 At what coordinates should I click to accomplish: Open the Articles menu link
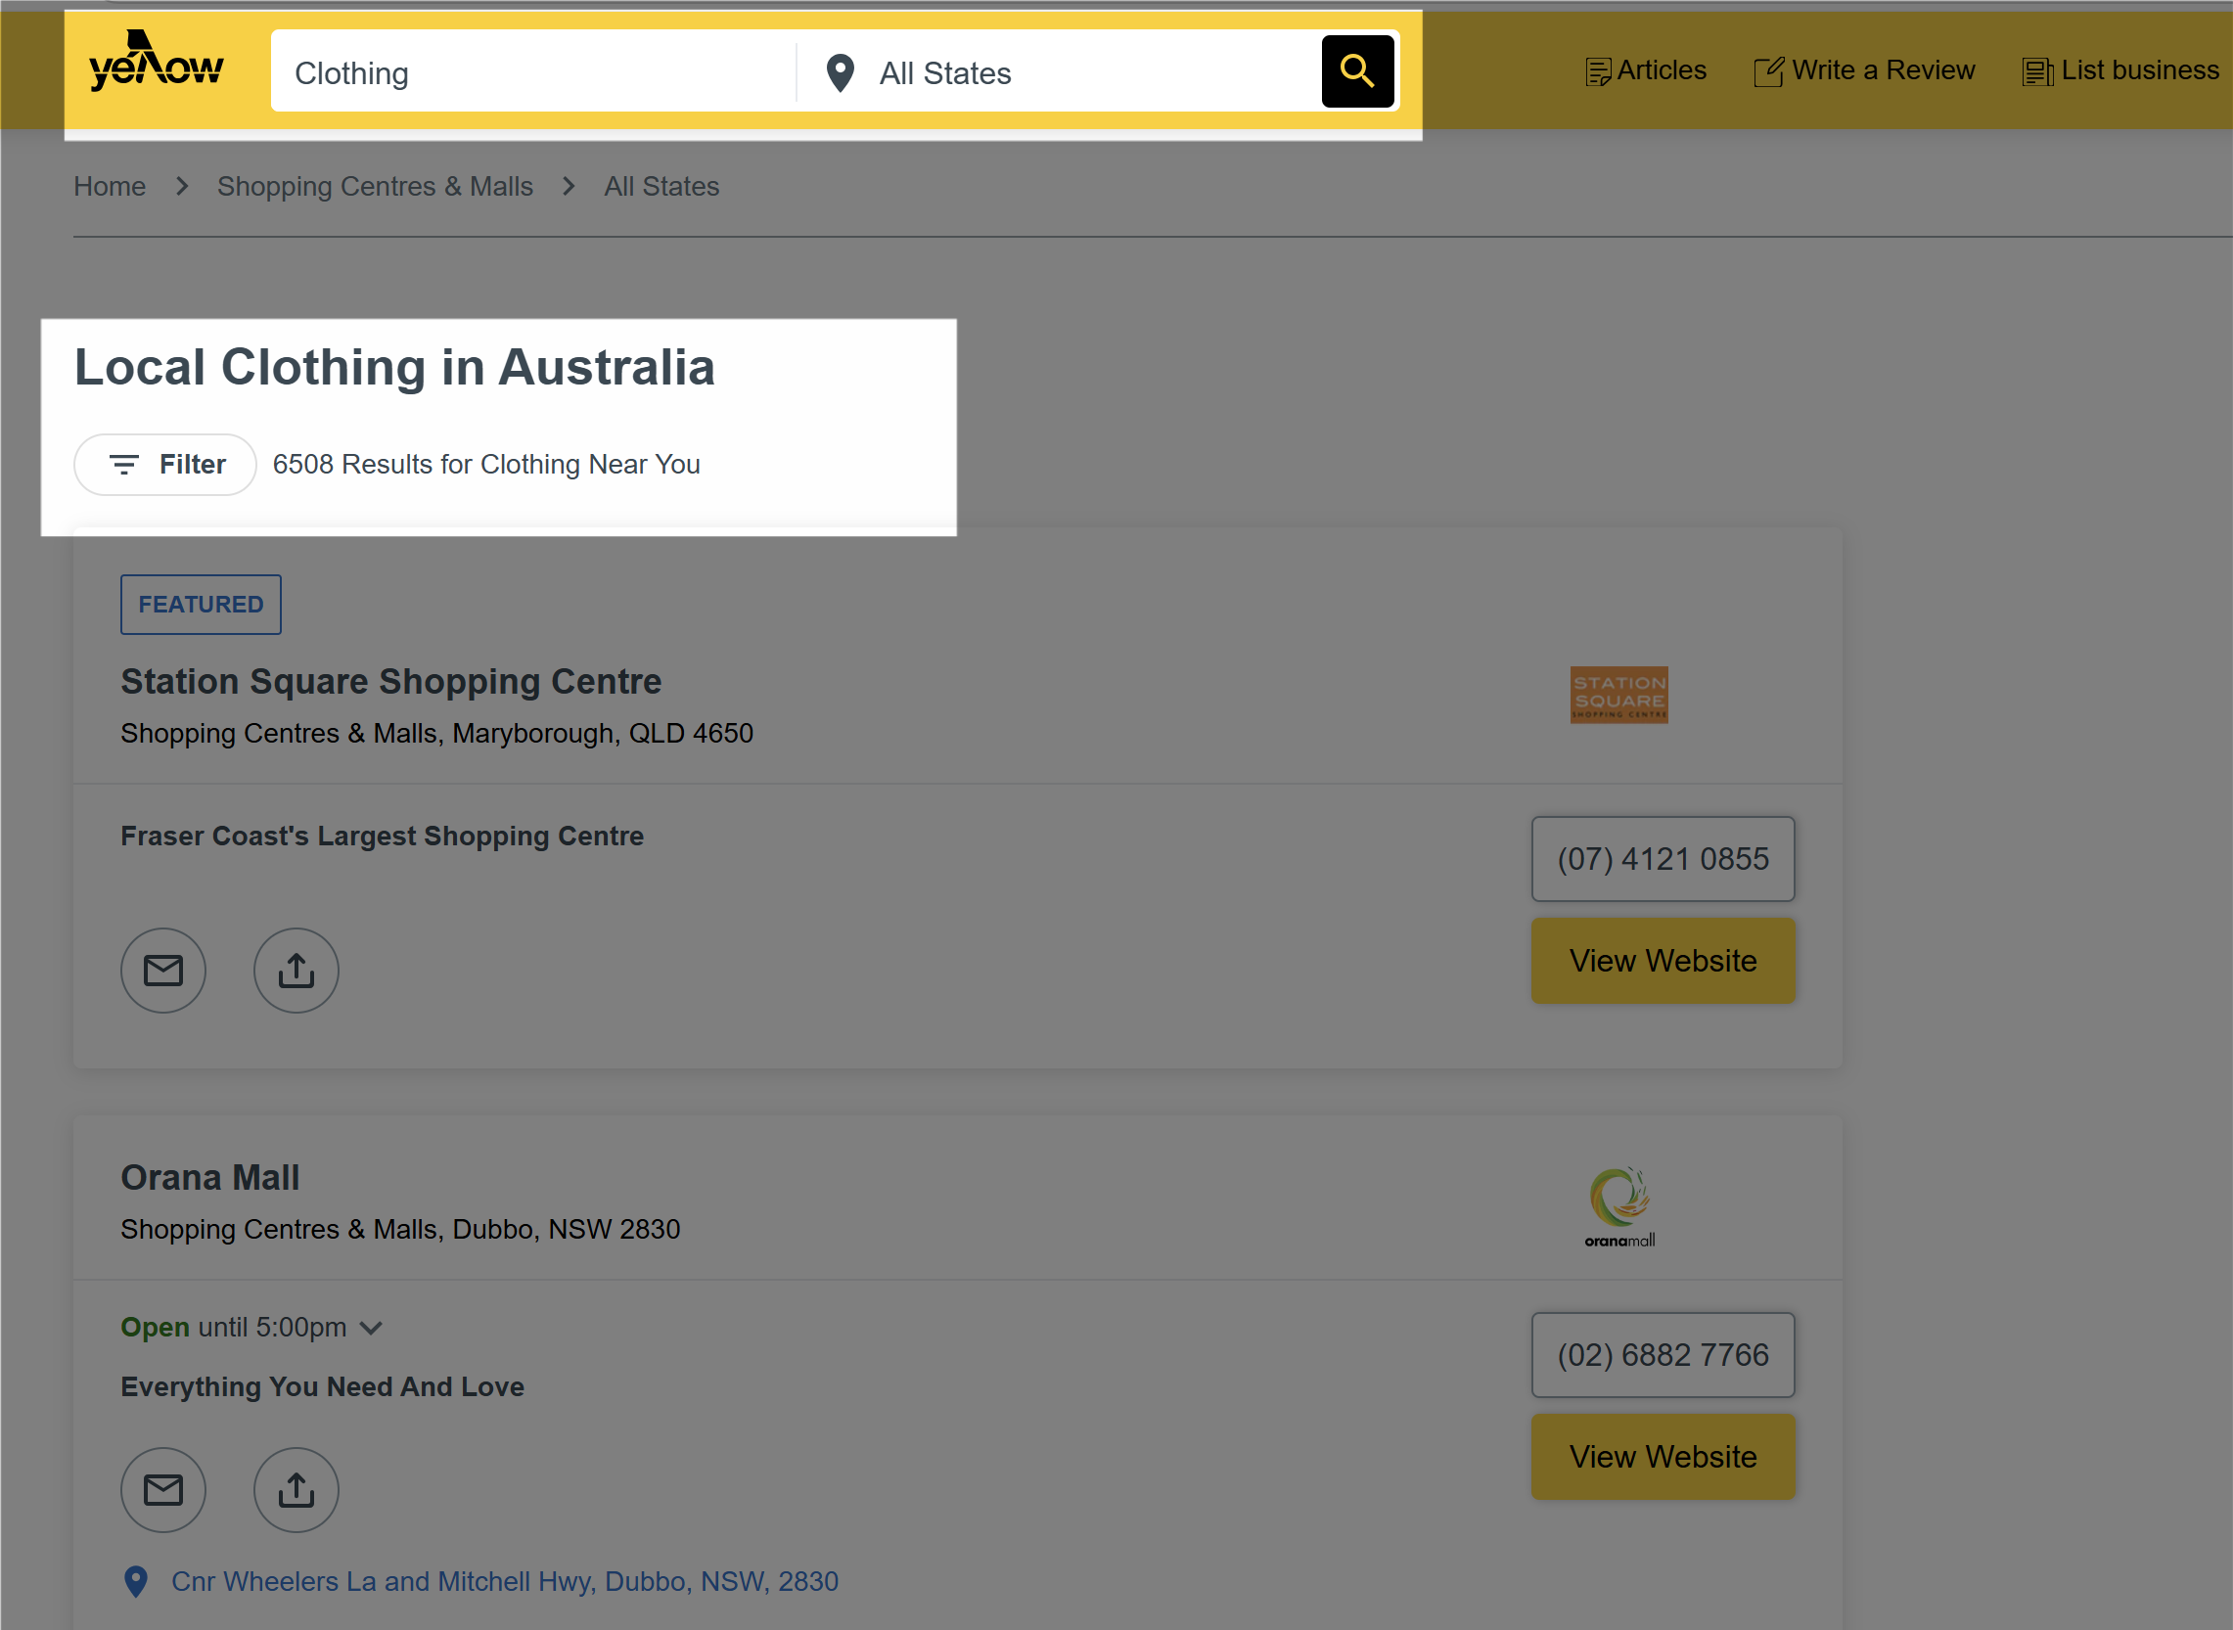point(1661,70)
